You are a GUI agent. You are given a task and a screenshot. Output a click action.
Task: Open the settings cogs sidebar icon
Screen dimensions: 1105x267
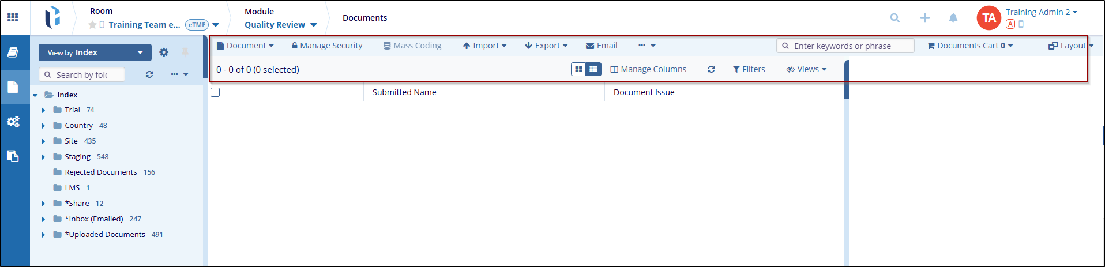tap(13, 122)
